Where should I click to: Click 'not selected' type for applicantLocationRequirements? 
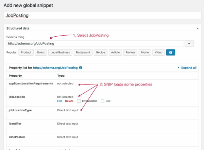65,83
